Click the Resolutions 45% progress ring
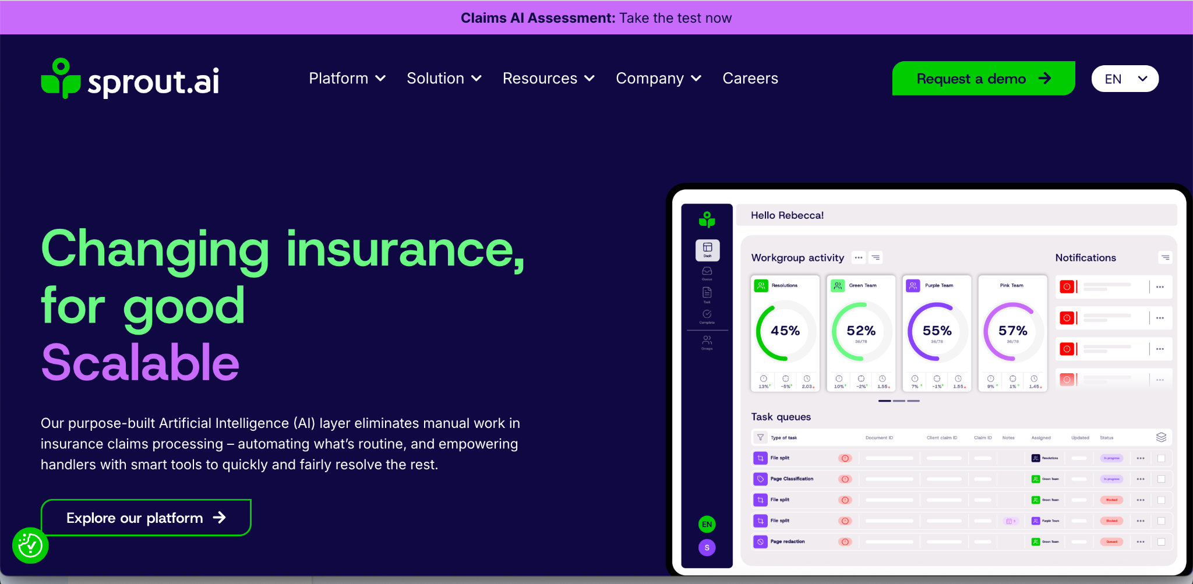 pyautogui.click(x=785, y=331)
